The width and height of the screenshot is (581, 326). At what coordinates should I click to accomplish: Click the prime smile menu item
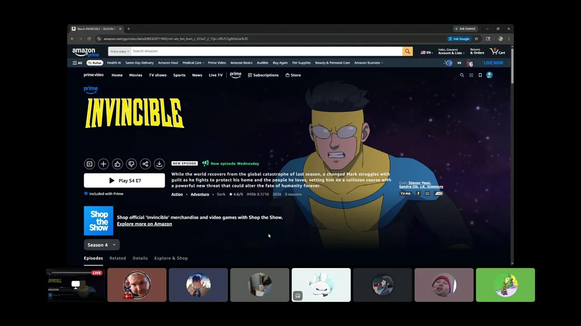point(236,75)
